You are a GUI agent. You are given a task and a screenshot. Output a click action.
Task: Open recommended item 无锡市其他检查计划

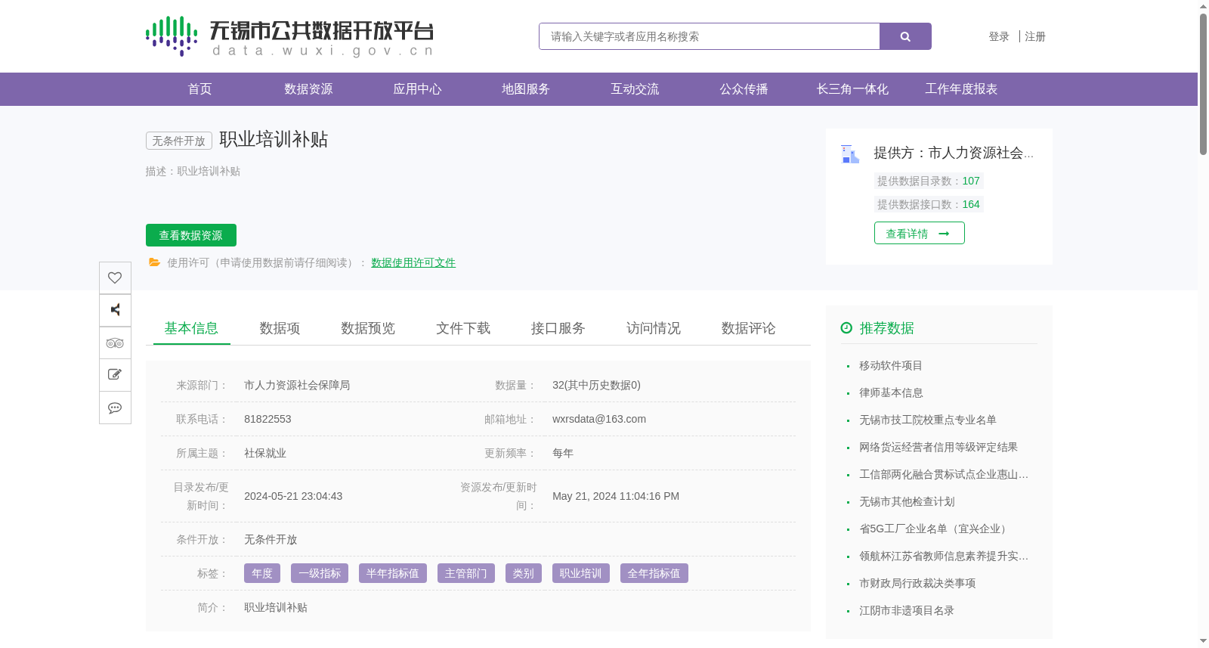click(x=907, y=501)
